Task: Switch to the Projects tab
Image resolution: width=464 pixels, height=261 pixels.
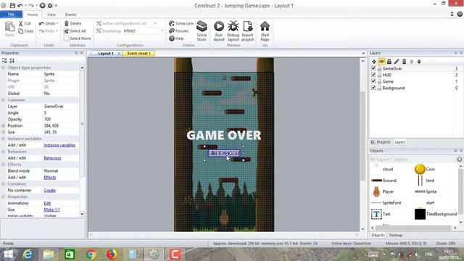Action: pos(381,142)
